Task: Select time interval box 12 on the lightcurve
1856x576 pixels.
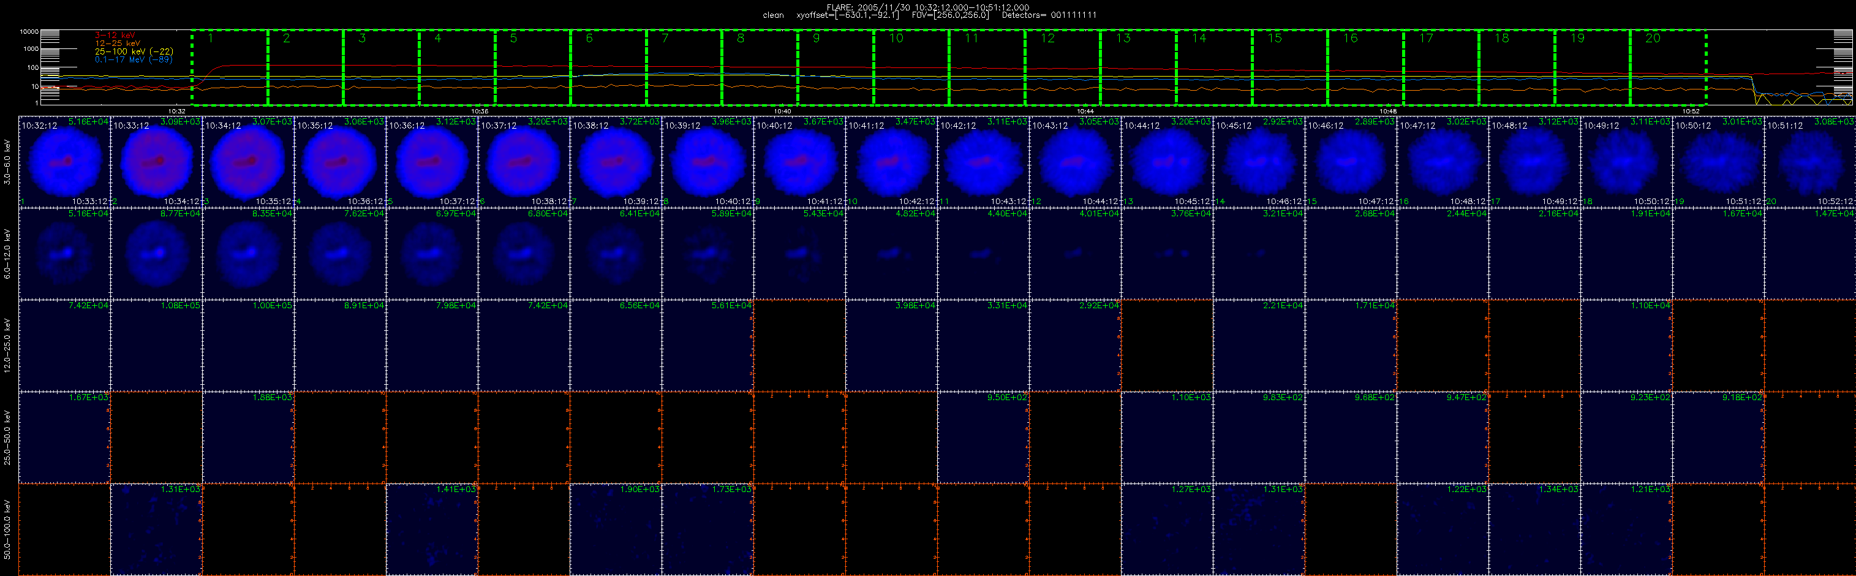Action: coord(1063,67)
